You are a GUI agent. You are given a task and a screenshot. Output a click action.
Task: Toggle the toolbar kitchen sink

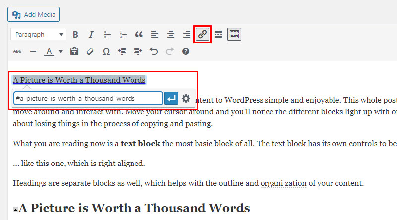click(x=234, y=34)
